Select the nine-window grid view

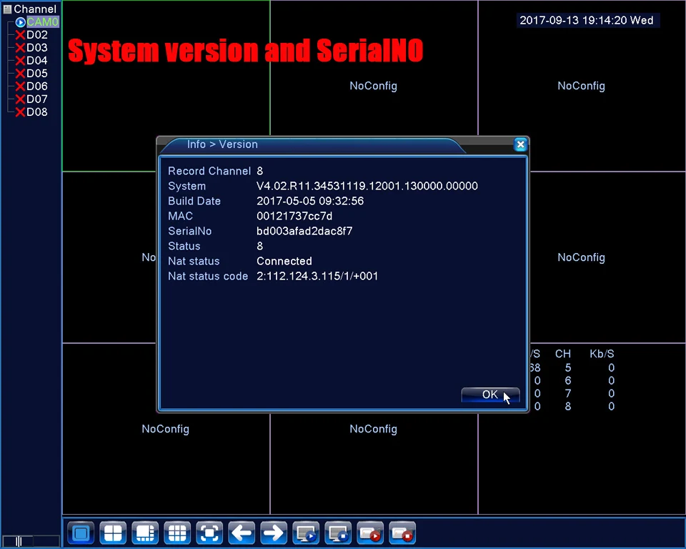tap(177, 533)
